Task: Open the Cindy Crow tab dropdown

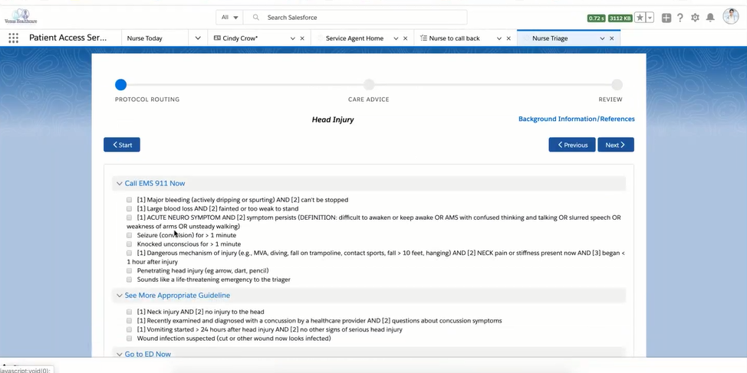Action: pyautogui.click(x=292, y=38)
